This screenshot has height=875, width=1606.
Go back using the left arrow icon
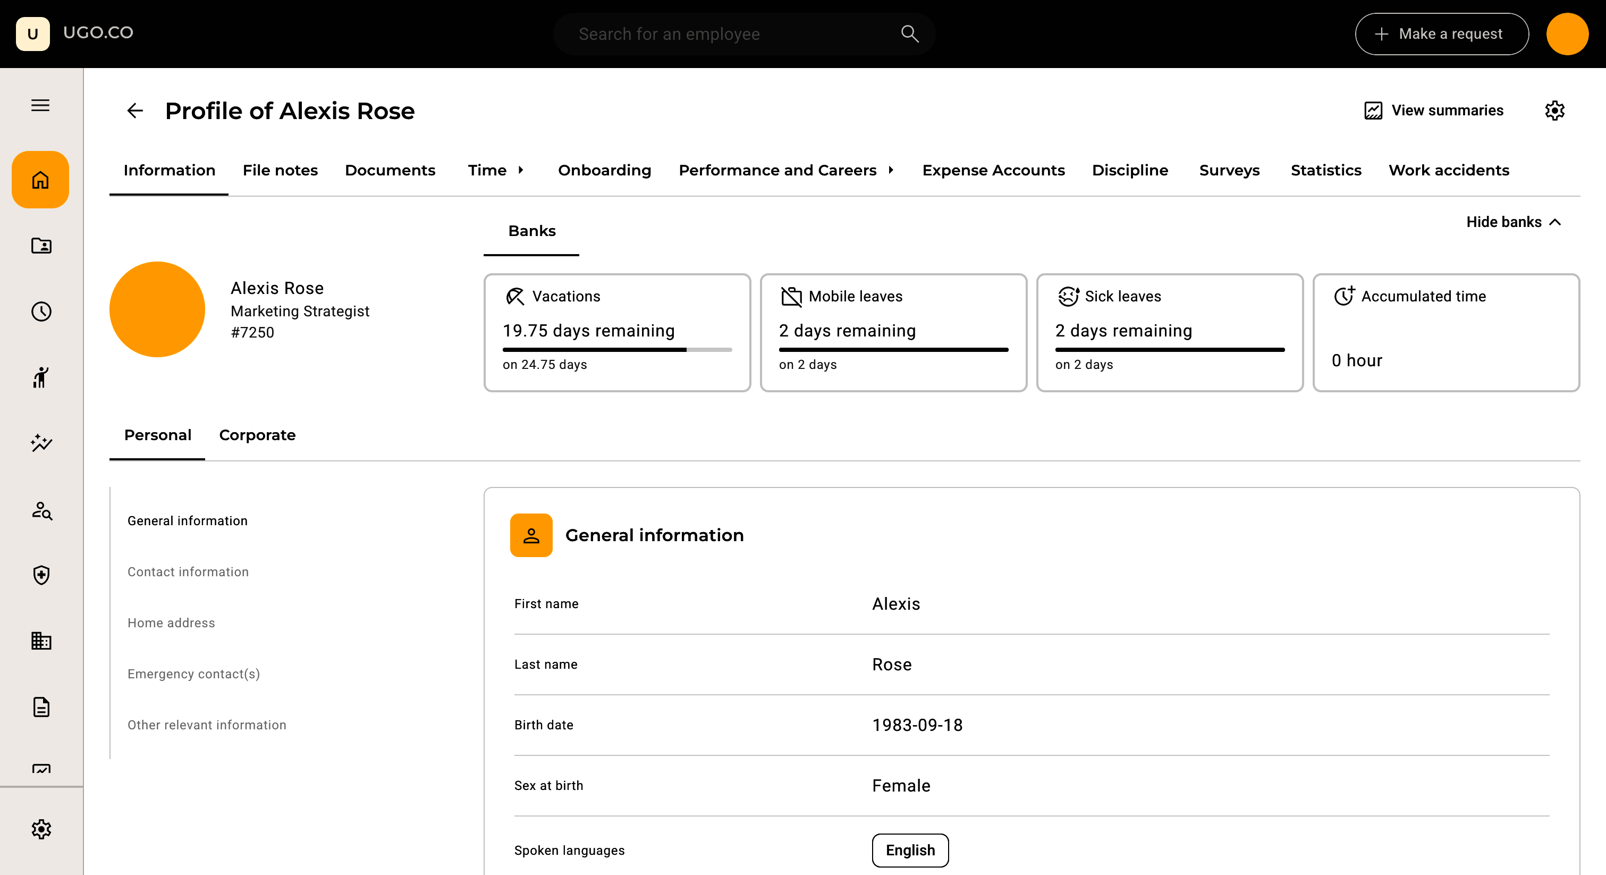pos(134,111)
